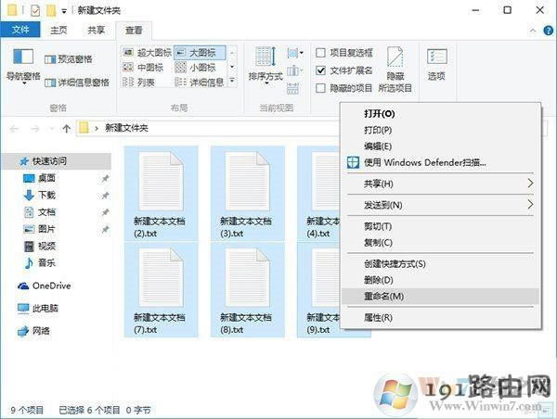Open the 选项 options button in ribbon
The image size is (557, 419).
click(436, 63)
